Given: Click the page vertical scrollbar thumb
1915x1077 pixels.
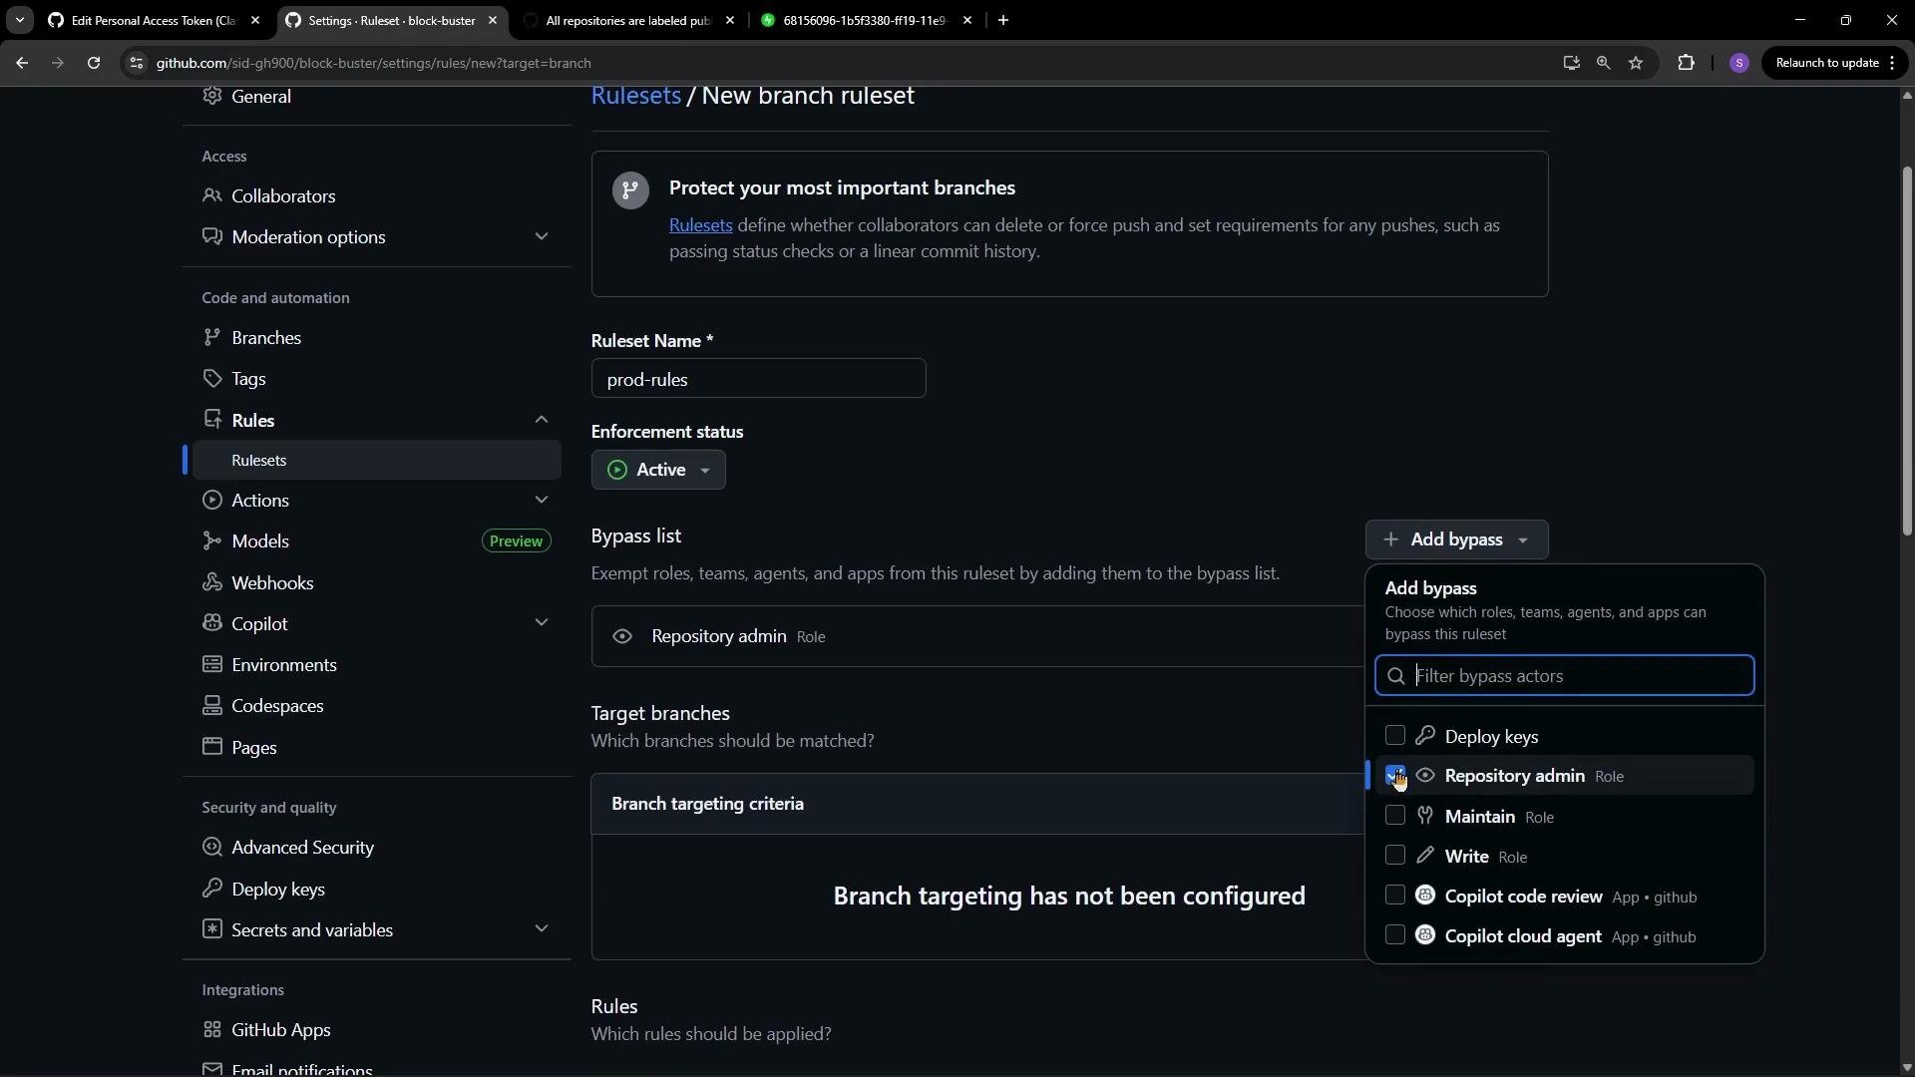Looking at the screenshot, I should click(1907, 351).
